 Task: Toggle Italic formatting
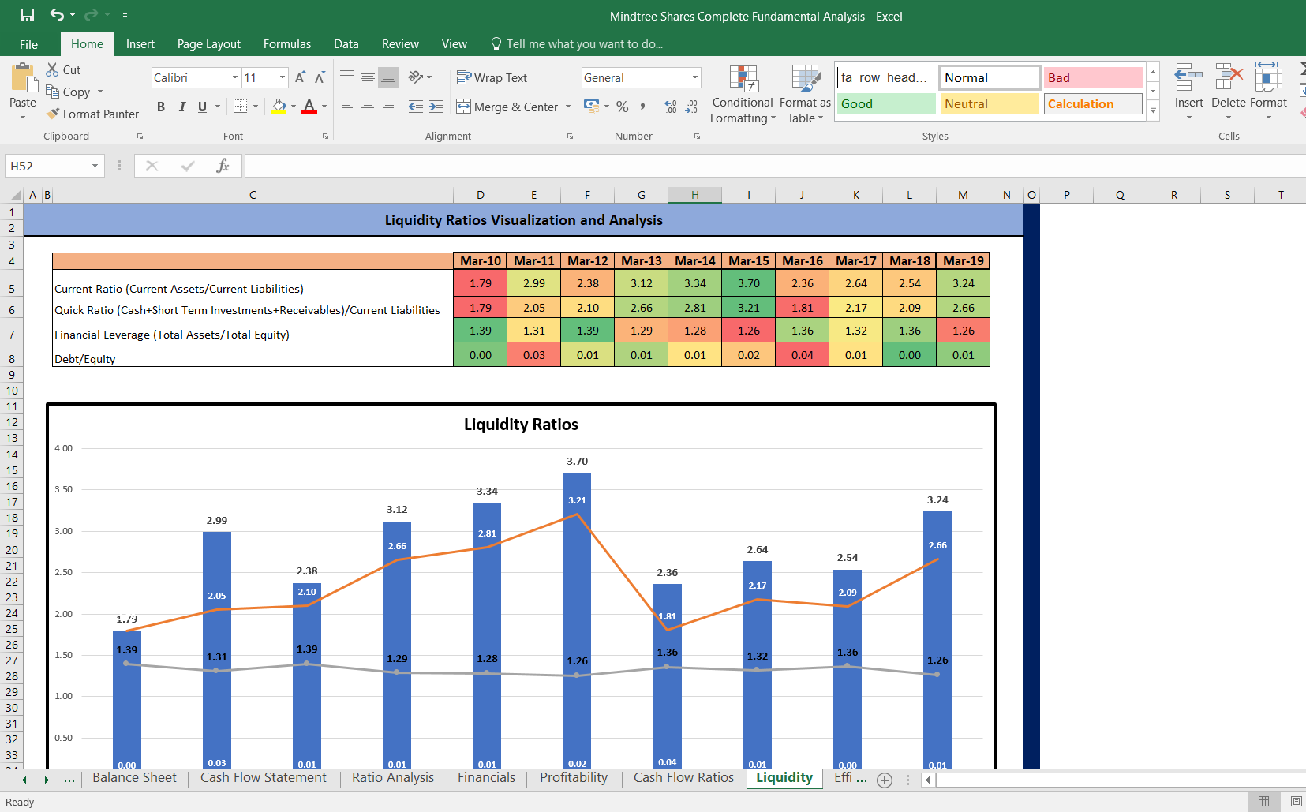tap(182, 107)
